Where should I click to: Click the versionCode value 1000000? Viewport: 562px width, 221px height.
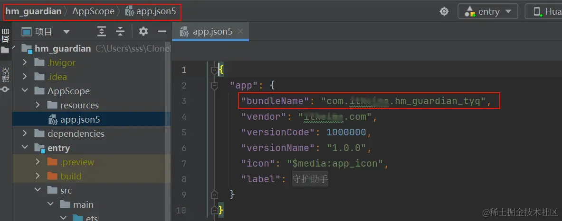346,133
